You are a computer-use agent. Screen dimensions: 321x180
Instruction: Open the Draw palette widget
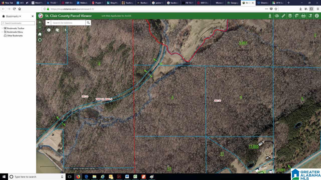click(x=277, y=16)
